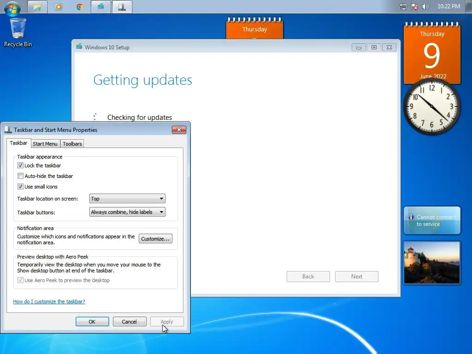Switch to the Start Menu tab
The width and height of the screenshot is (472, 354).
[x=45, y=144]
